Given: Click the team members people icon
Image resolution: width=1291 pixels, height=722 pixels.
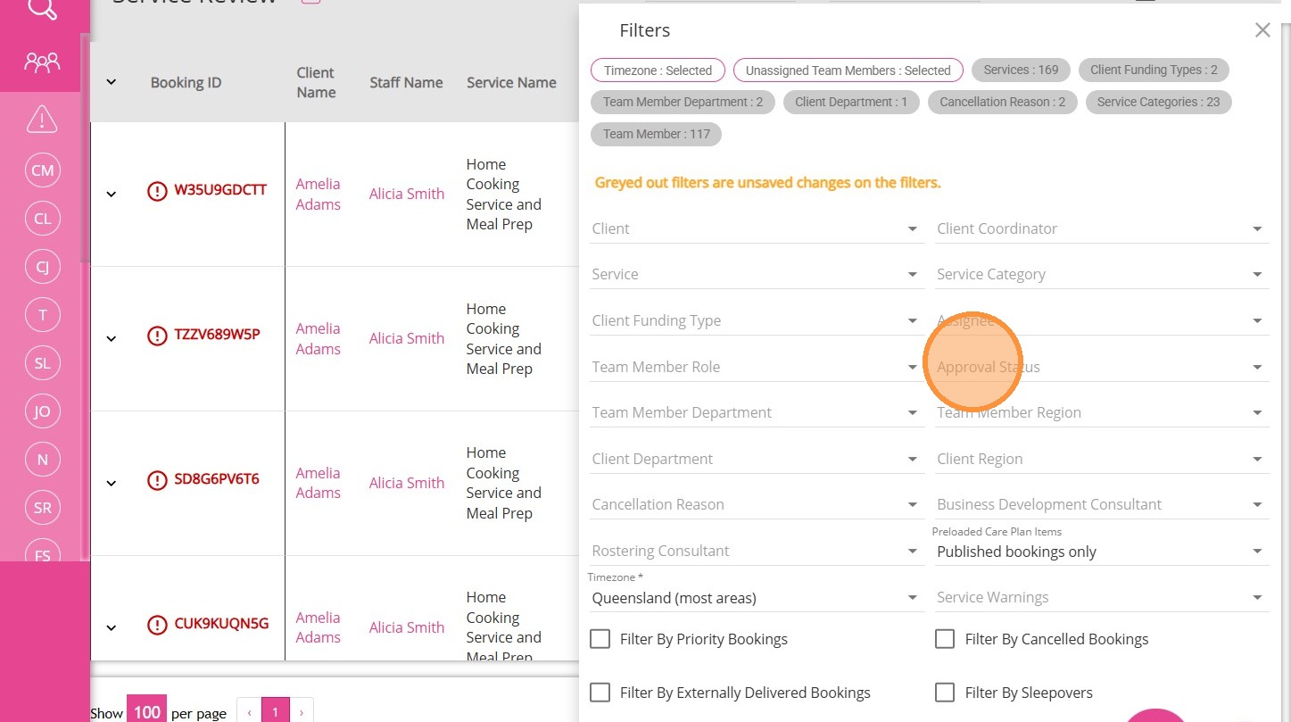Looking at the screenshot, I should click(x=42, y=62).
